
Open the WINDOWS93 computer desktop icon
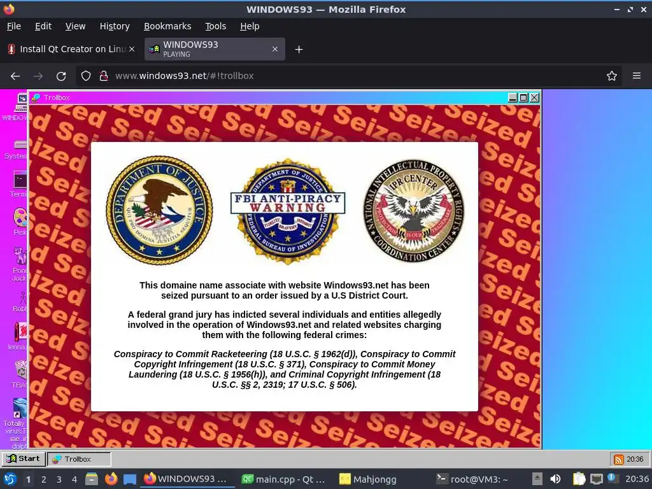click(17, 107)
